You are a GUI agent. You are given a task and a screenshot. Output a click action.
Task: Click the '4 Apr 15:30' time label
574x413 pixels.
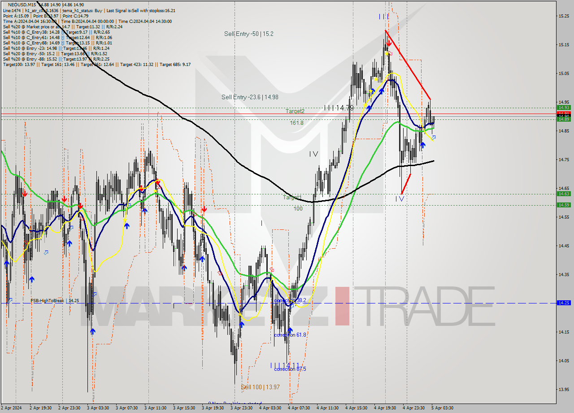coord(357,408)
